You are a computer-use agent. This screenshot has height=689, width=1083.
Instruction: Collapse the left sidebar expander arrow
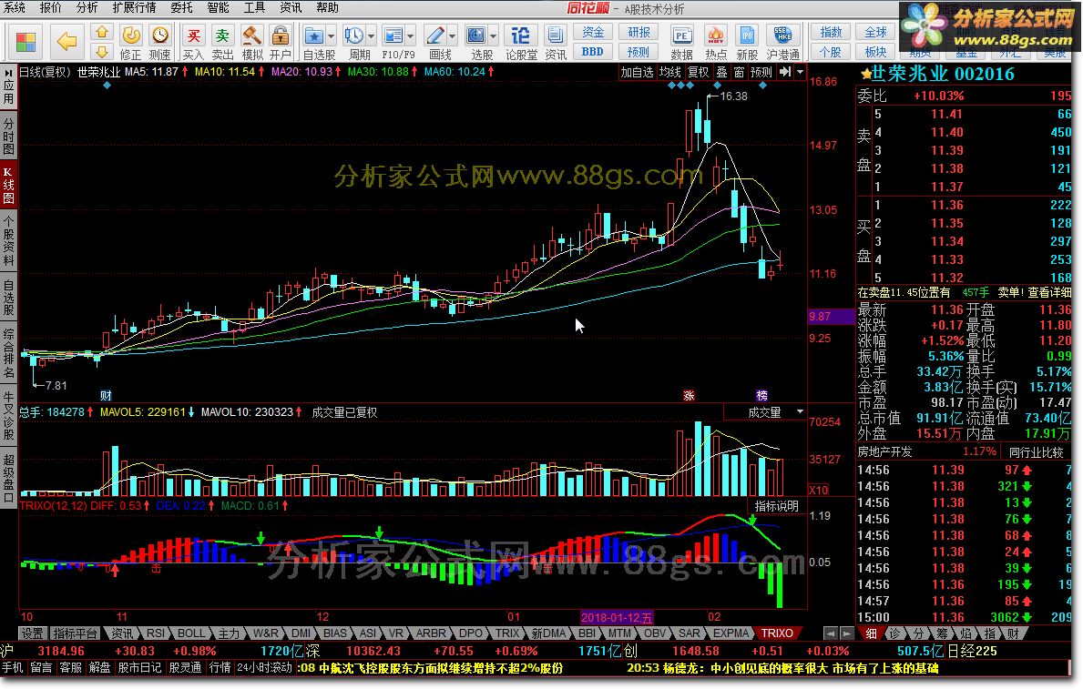coord(7,72)
